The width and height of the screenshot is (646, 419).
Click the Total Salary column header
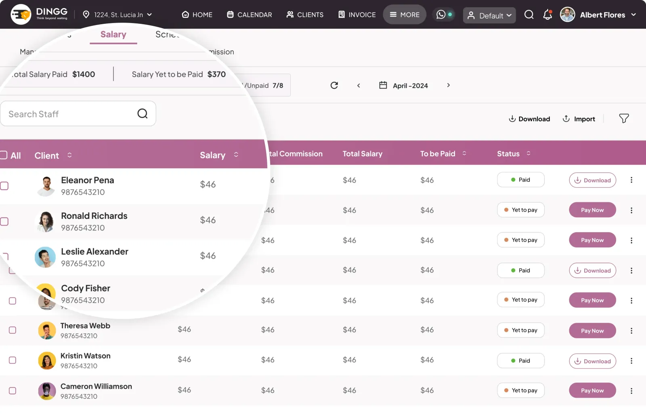click(362, 153)
